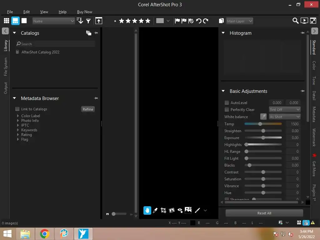The width and height of the screenshot is (320, 240).
Task: Clear the flag on image
Action: click(x=191, y=21)
